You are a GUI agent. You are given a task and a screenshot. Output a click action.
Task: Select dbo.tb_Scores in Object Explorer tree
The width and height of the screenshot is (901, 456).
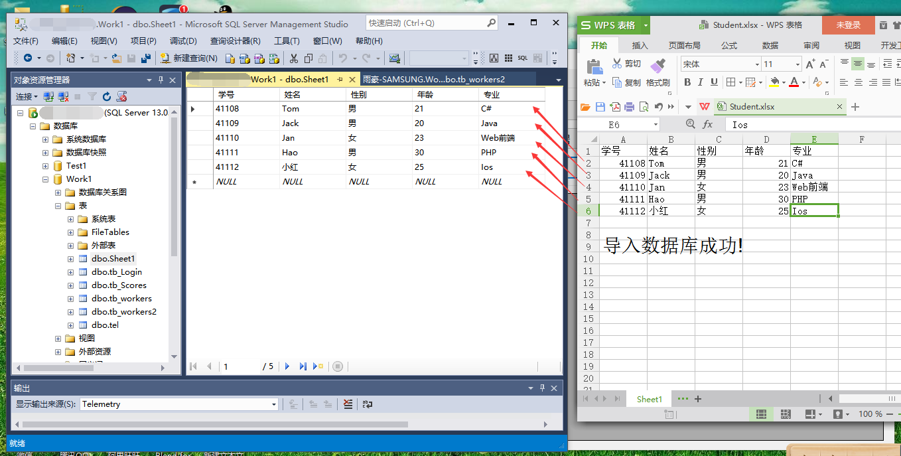coord(119,285)
